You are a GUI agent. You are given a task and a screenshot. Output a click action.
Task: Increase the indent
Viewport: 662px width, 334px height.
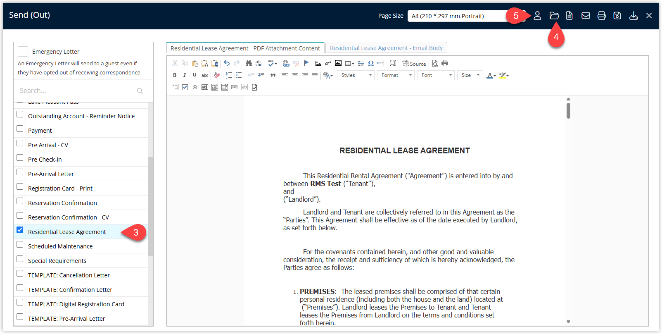[x=261, y=75]
